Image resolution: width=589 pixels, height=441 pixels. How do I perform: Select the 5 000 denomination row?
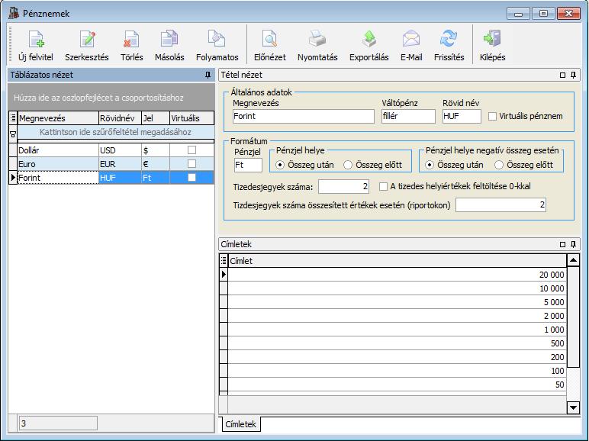tap(397, 302)
